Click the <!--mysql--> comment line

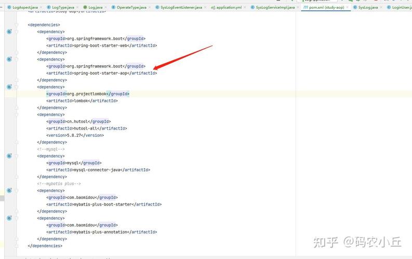tap(51, 149)
